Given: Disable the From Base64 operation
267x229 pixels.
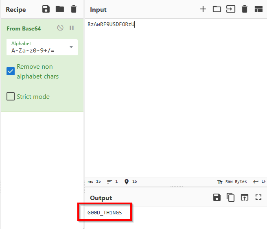Looking at the screenshot, I should click(60, 28).
